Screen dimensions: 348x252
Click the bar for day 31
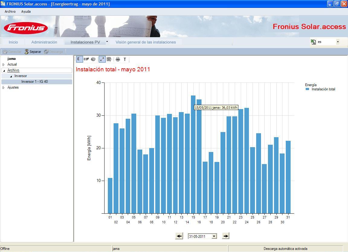click(288, 177)
